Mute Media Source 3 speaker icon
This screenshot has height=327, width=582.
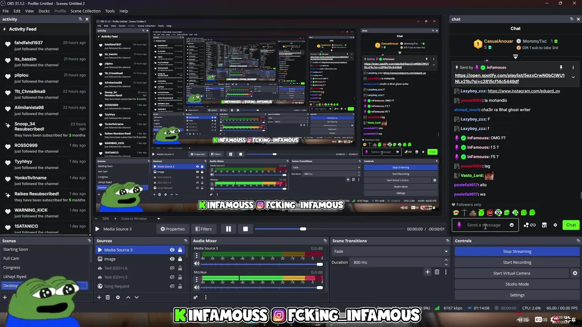pos(196,263)
